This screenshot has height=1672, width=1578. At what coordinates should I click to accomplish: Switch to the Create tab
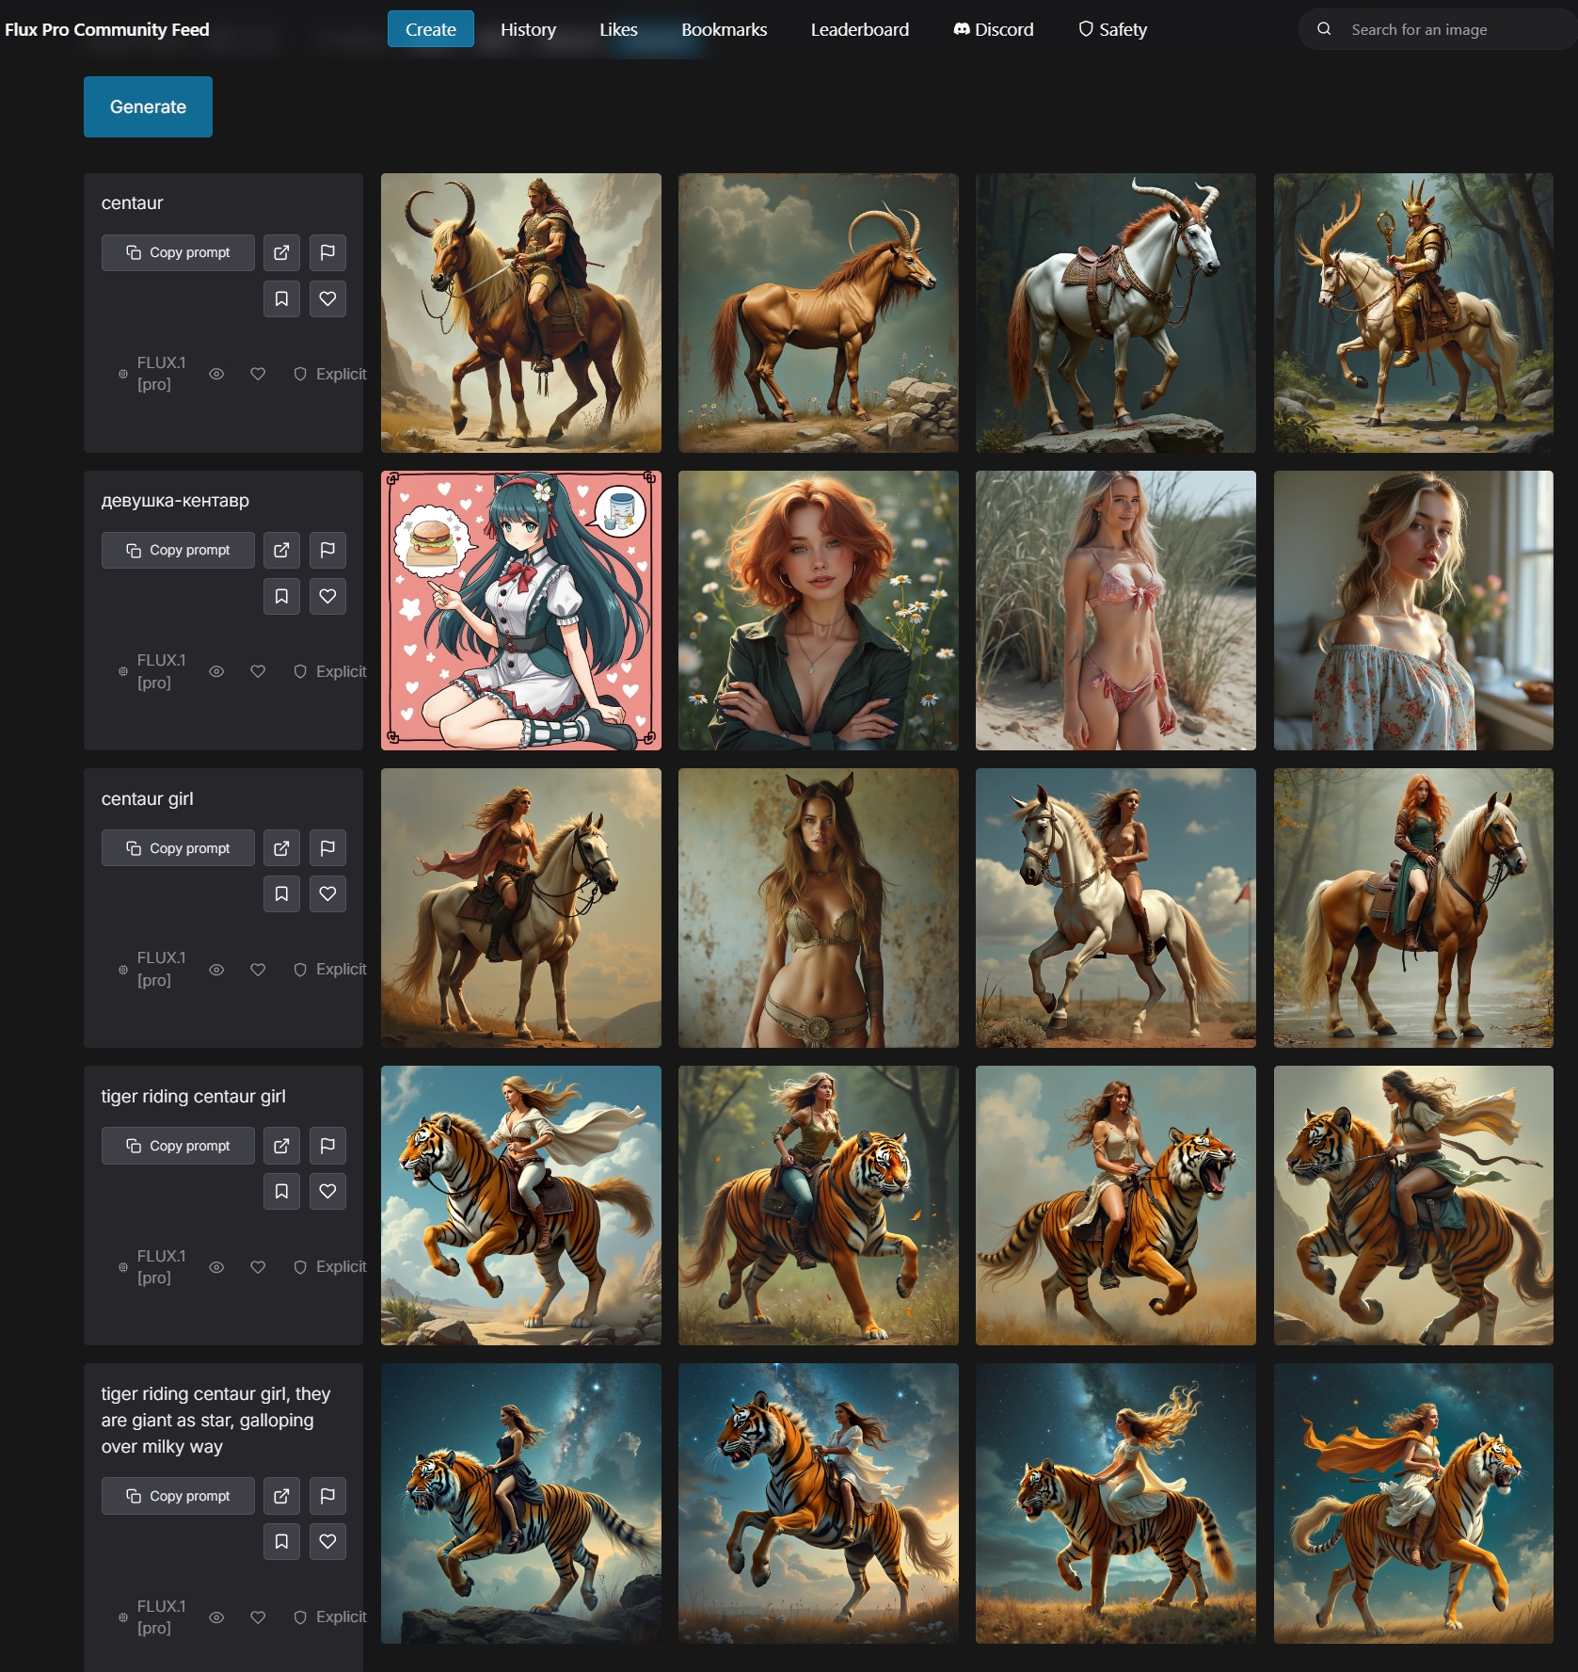431,29
